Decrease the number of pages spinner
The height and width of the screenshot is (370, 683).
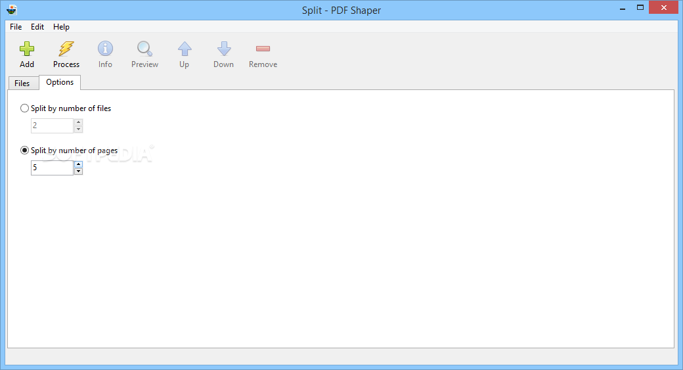[78, 172]
